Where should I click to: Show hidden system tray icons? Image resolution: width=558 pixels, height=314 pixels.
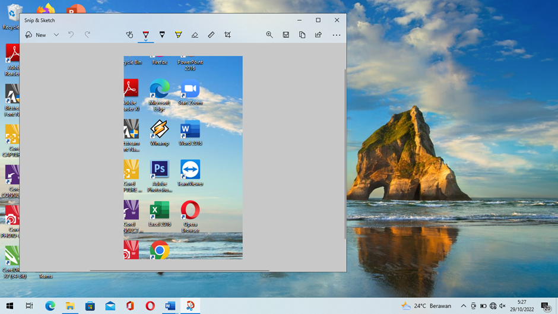[x=464, y=306]
